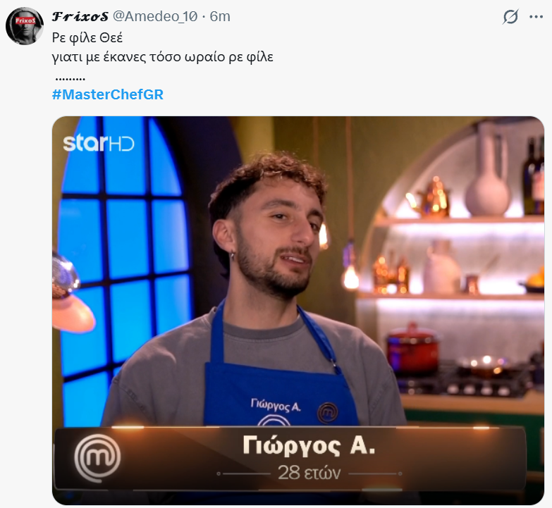Open the @Amedeo_10 handle link

click(155, 16)
